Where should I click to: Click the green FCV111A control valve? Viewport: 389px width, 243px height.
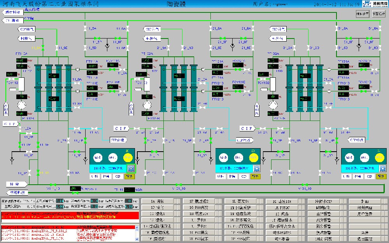112,70
